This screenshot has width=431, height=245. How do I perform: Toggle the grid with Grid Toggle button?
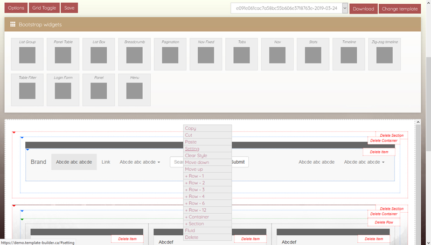coord(44,8)
